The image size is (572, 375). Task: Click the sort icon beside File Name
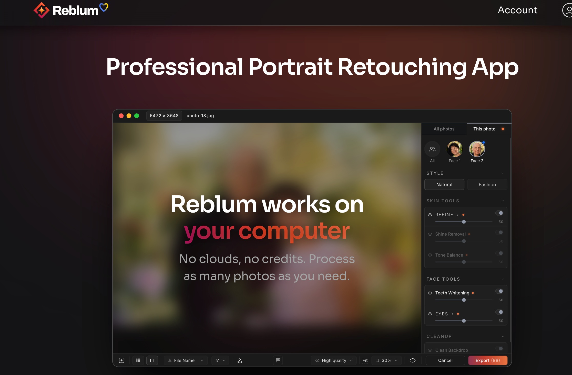pyautogui.click(x=170, y=360)
